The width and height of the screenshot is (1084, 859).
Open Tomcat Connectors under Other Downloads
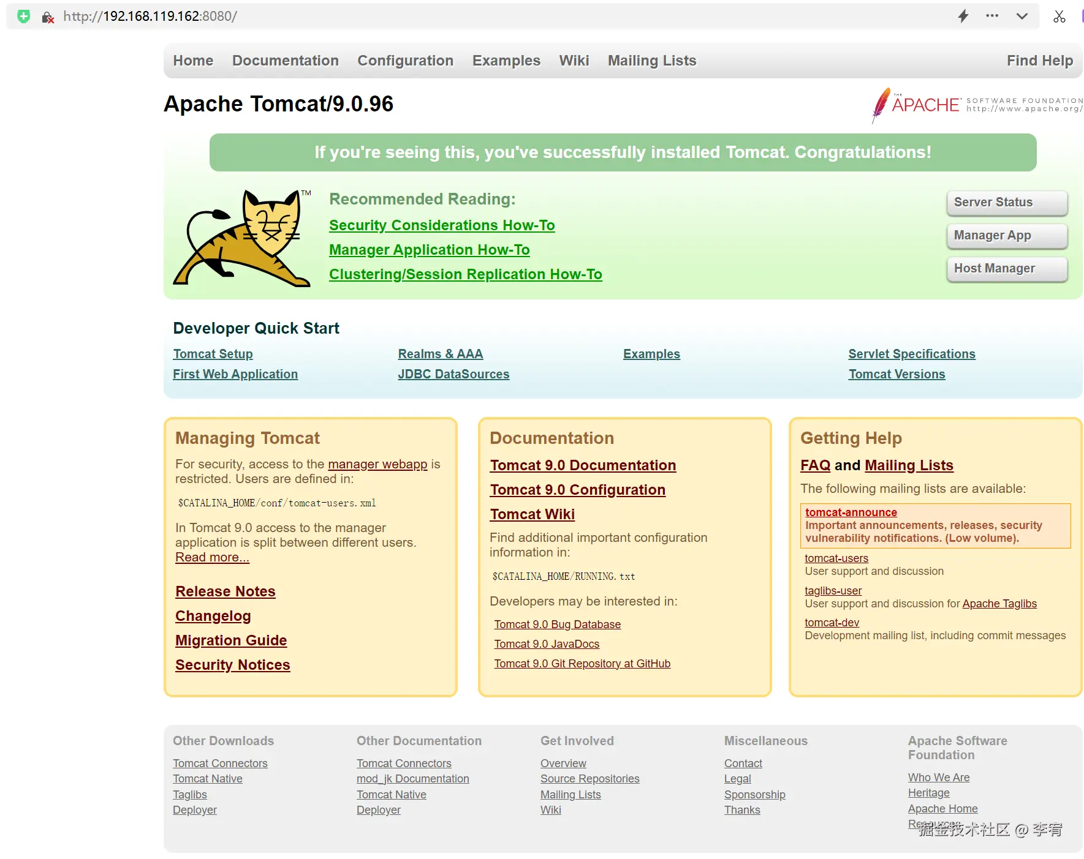[x=220, y=763]
